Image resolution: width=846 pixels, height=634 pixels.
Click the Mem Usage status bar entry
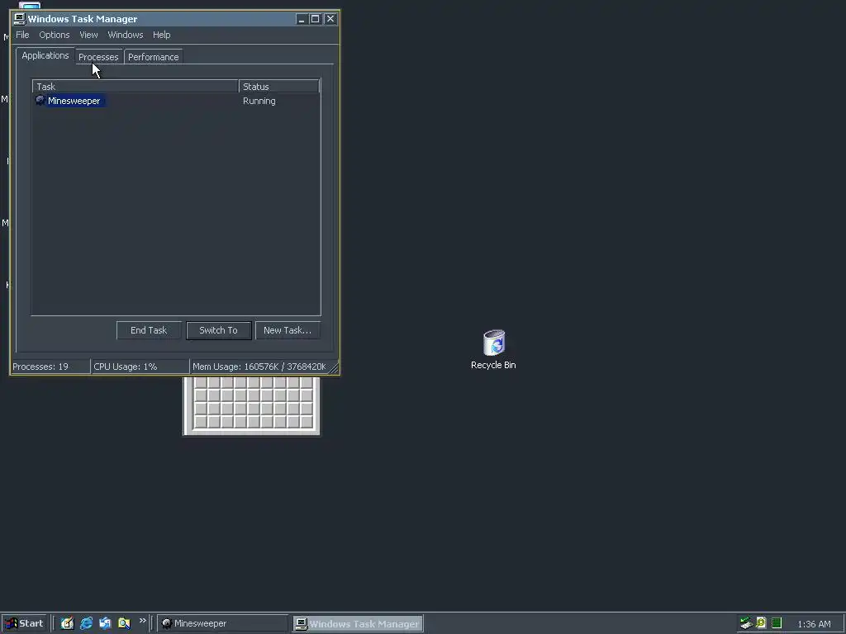[259, 367]
